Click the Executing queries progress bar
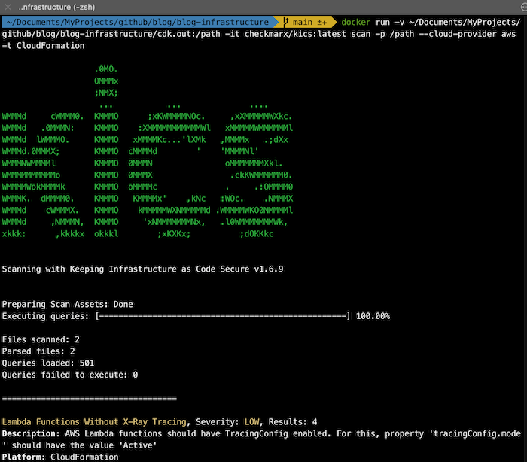Screen dimensions: 527x462 (223, 316)
